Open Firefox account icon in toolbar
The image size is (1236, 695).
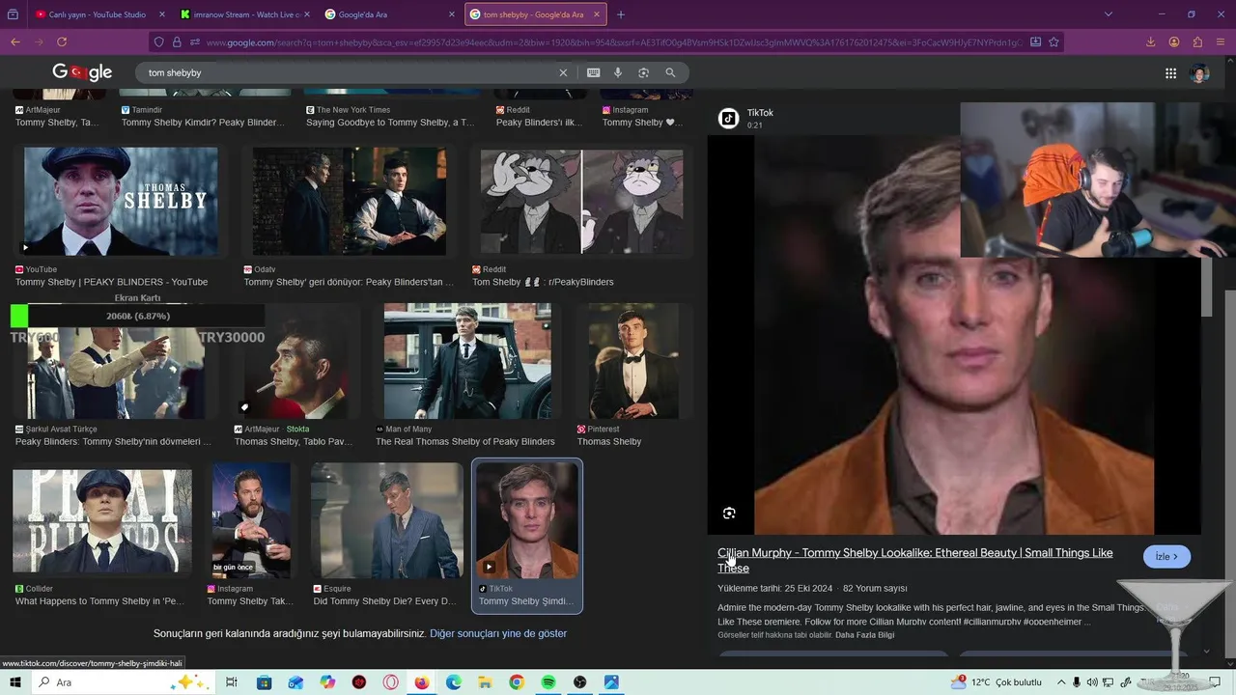[1174, 42]
